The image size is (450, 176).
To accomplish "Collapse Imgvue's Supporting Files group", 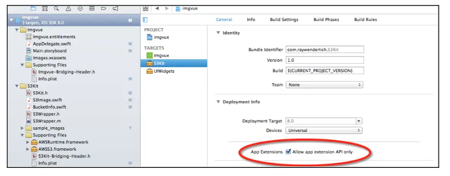I will tap(23, 65).
